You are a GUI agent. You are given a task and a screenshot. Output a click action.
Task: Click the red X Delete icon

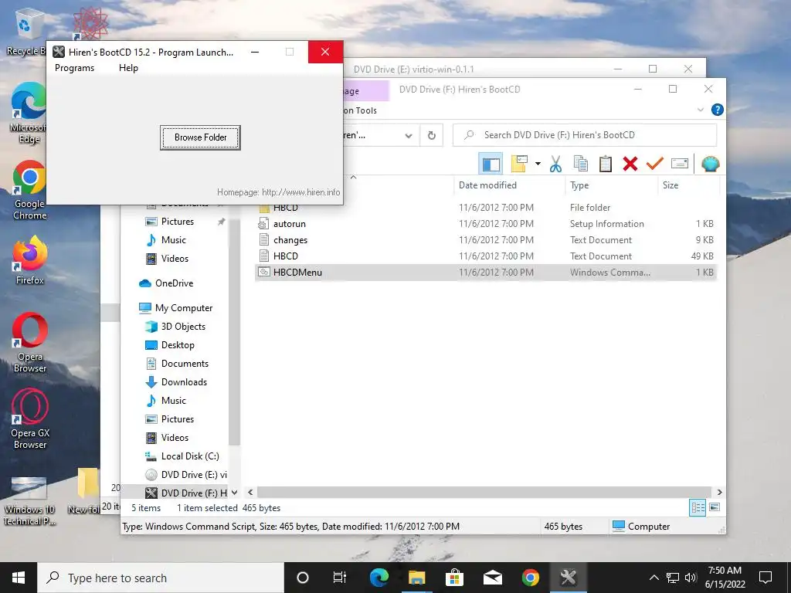[x=630, y=164]
